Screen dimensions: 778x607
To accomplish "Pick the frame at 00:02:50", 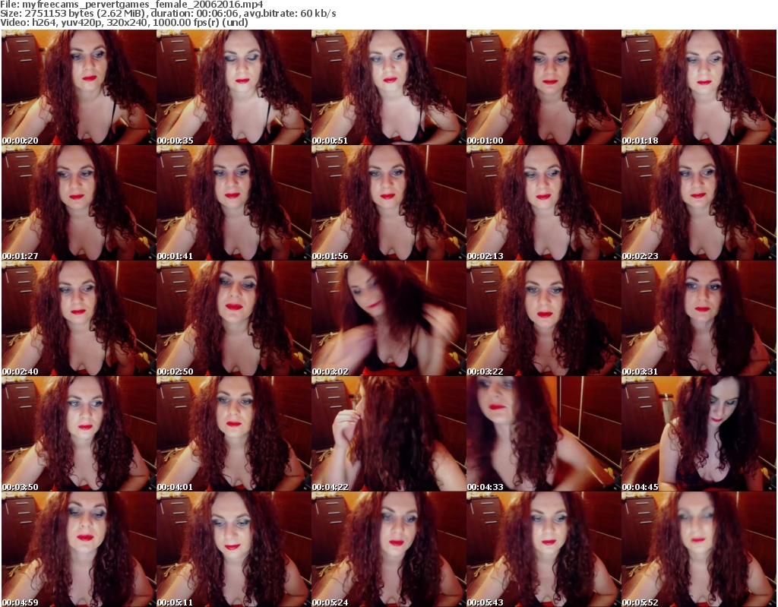I will [x=234, y=318].
